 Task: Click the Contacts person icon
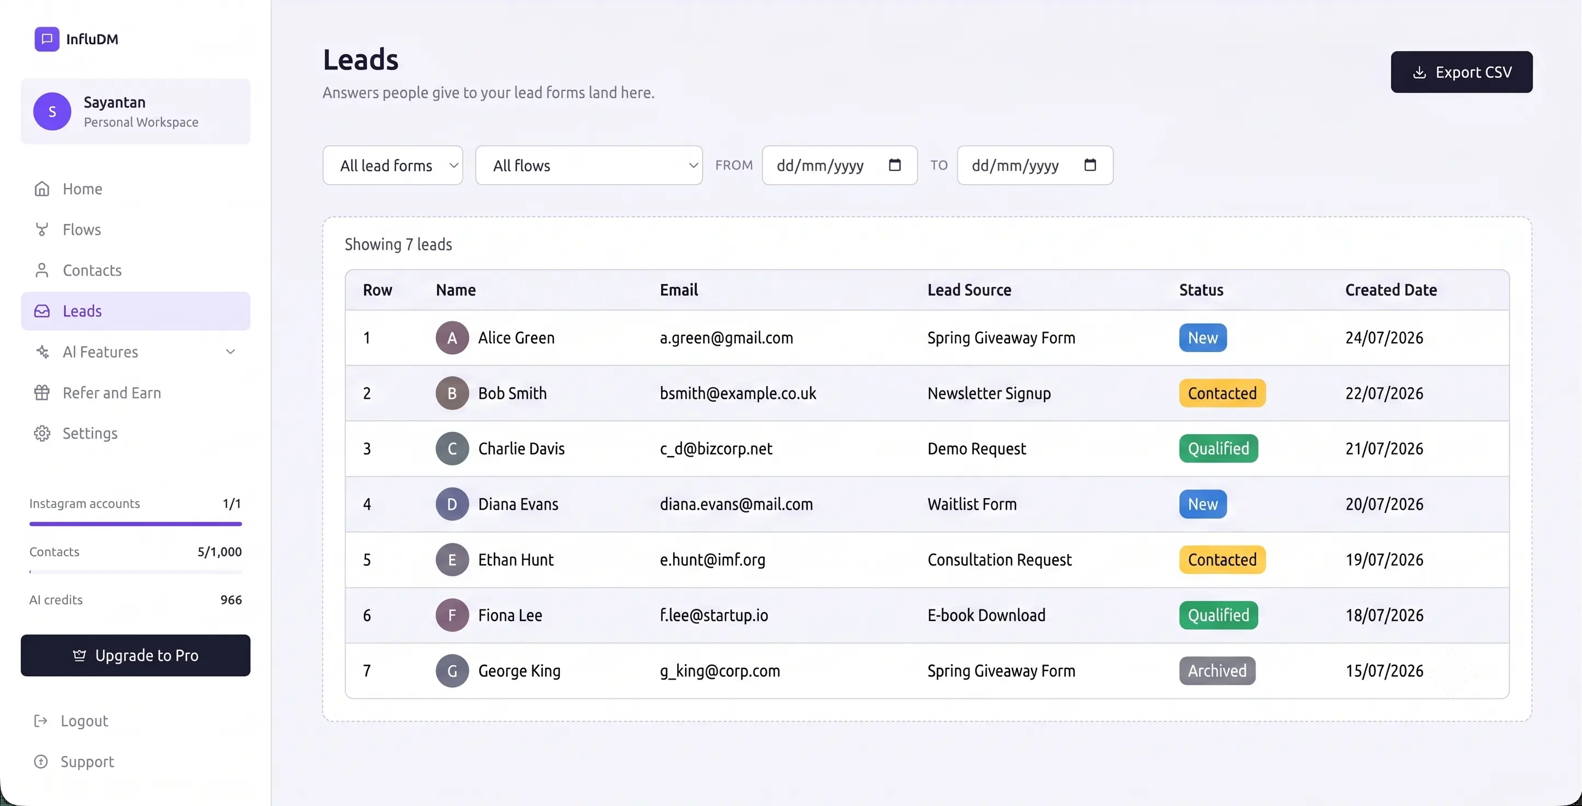pos(42,270)
